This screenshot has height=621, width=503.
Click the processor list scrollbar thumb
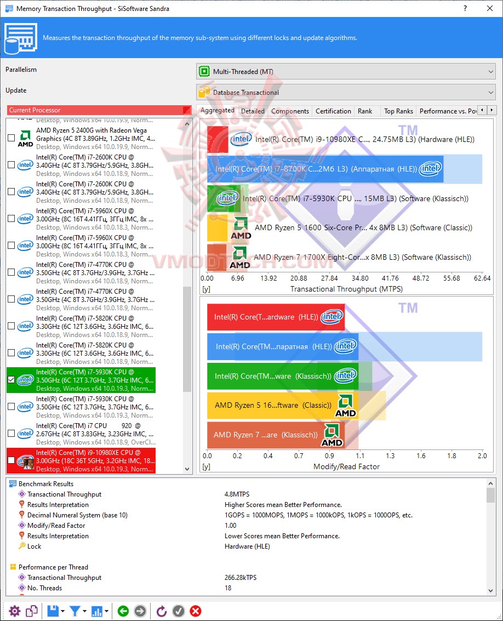[x=187, y=339]
